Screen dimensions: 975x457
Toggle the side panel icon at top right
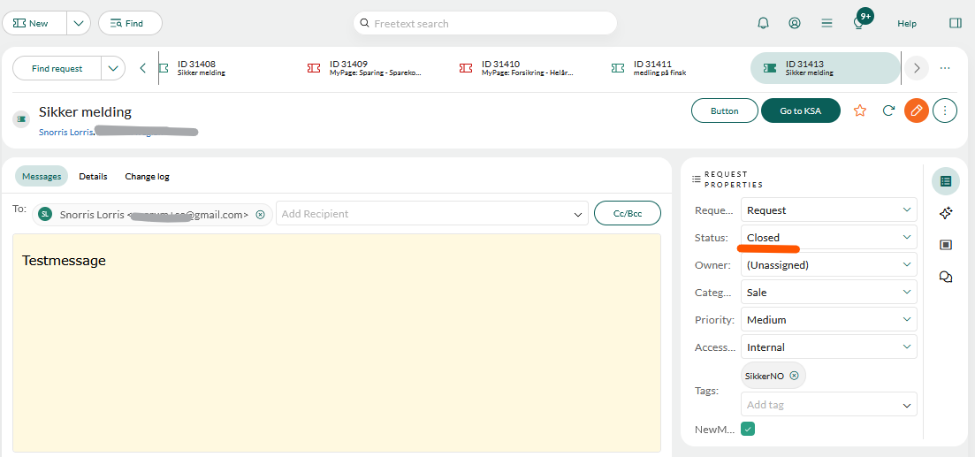coord(955,23)
